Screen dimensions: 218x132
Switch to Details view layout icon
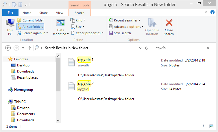coord(205,126)
